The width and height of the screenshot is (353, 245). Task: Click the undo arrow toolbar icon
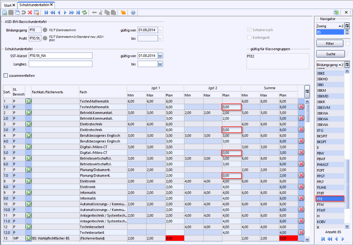(x=24, y=13)
